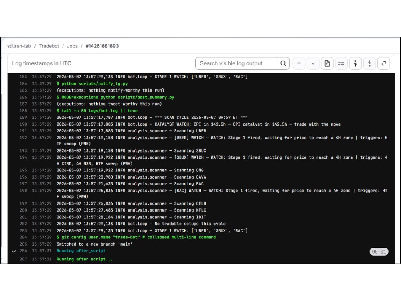The width and height of the screenshot is (401, 301).
Task: Jump to next search result arrow
Action: (313, 63)
